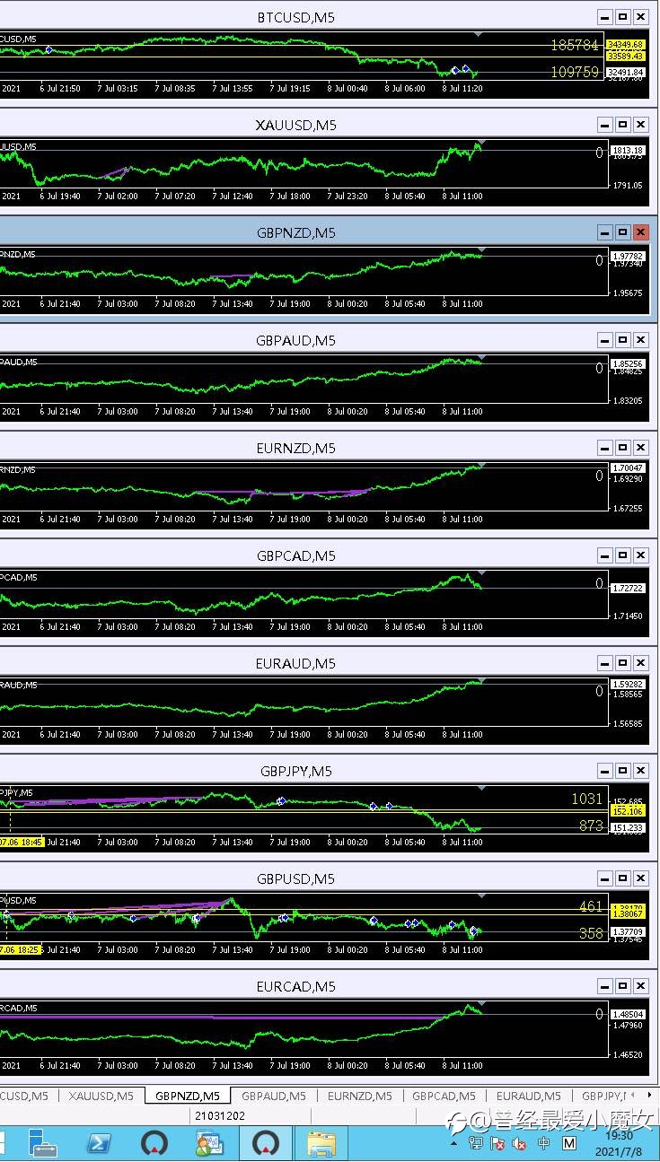
Task: Activate the GBPAUD,M5 window title bar
Action: click(x=296, y=340)
